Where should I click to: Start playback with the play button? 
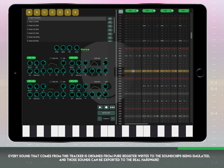[x=100, y=107]
